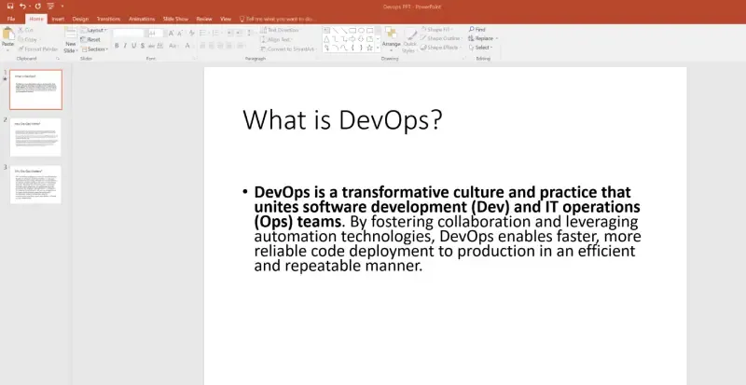The image size is (746, 385).
Task: Open the File tab
Action: pyautogui.click(x=11, y=19)
